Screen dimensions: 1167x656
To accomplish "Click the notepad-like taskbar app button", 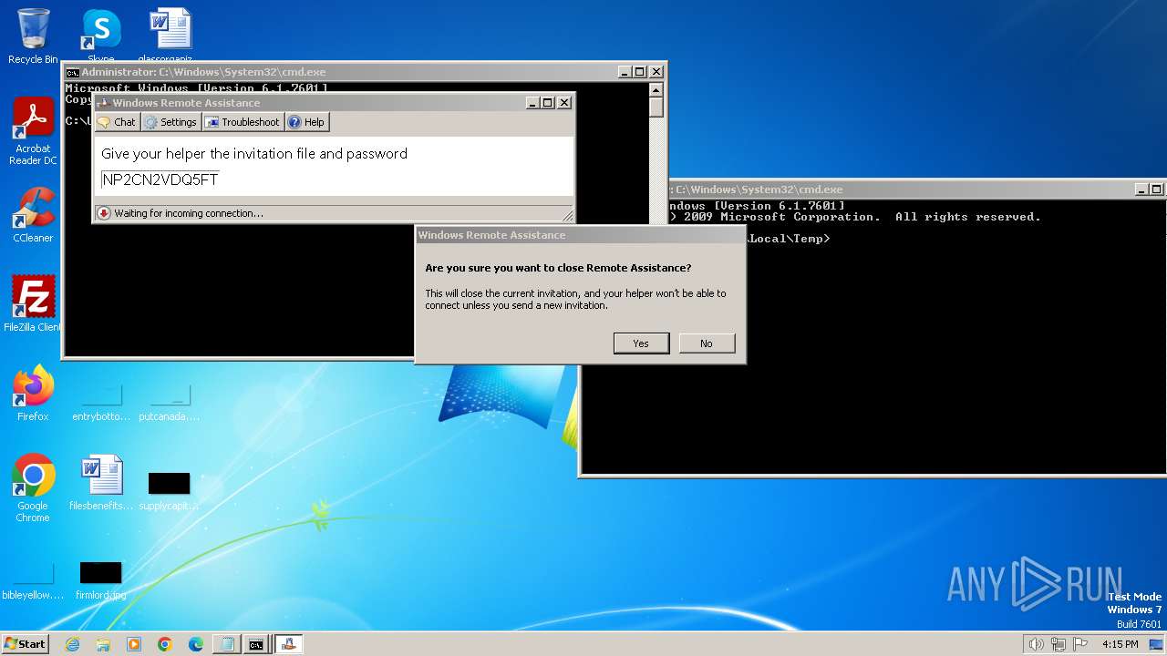I will (226, 644).
